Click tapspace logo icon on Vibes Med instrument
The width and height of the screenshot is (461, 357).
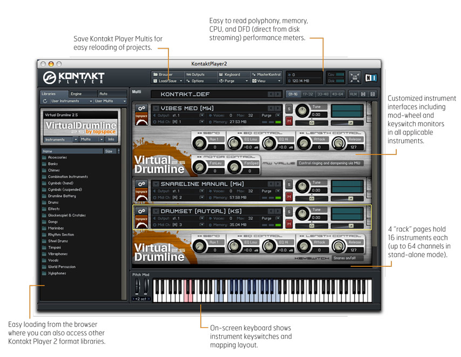pyautogui.click(x=142, y=119)
